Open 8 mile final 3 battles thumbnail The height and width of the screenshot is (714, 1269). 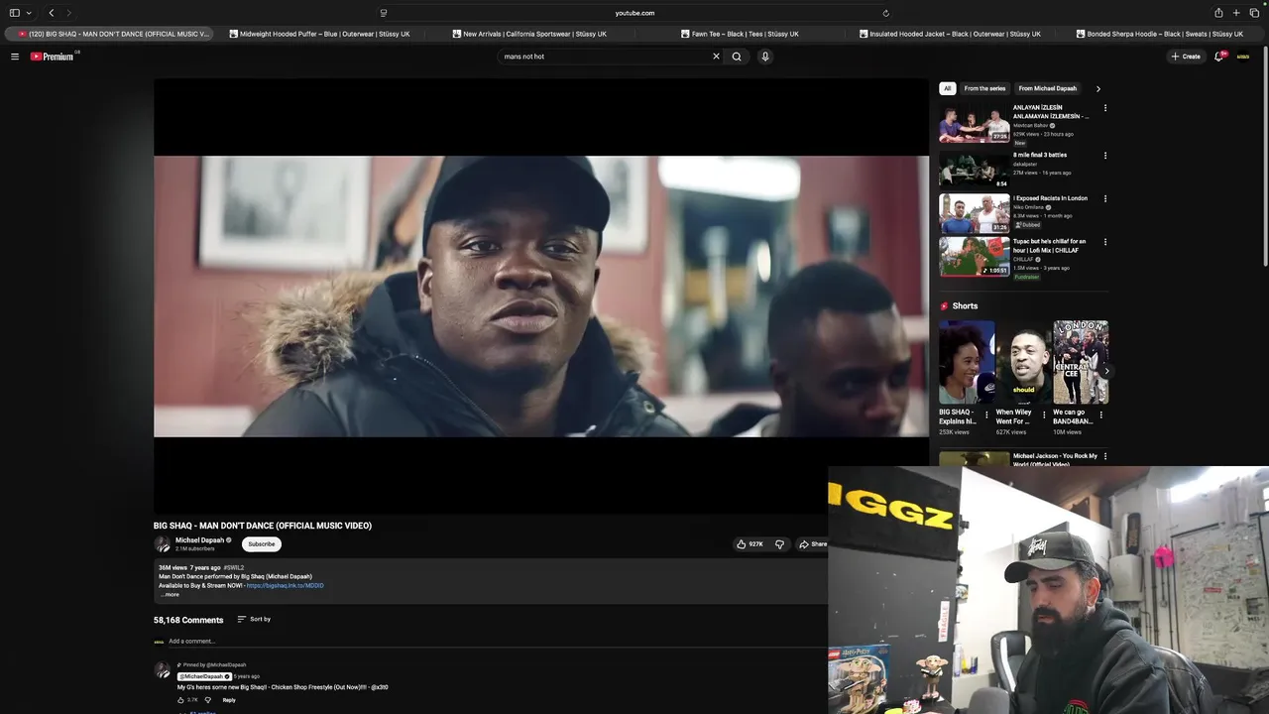[975, 170]
